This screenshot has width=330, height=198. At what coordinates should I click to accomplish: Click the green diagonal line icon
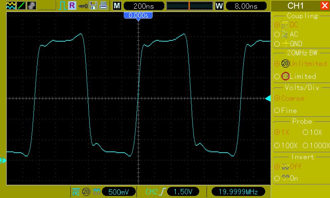[x=21, y=5]
